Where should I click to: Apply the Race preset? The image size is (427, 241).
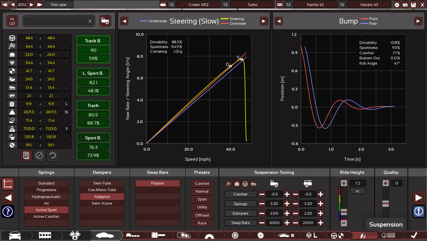click(x=202, y=223)
